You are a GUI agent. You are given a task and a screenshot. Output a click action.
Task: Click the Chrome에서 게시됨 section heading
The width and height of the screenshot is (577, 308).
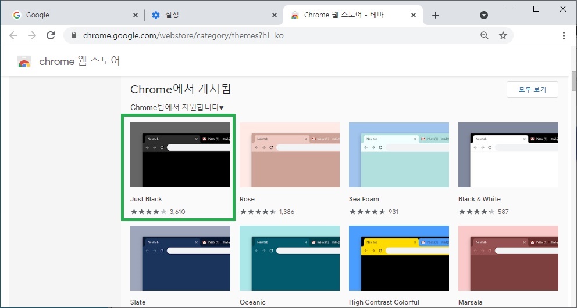click(x=181, y=89)
